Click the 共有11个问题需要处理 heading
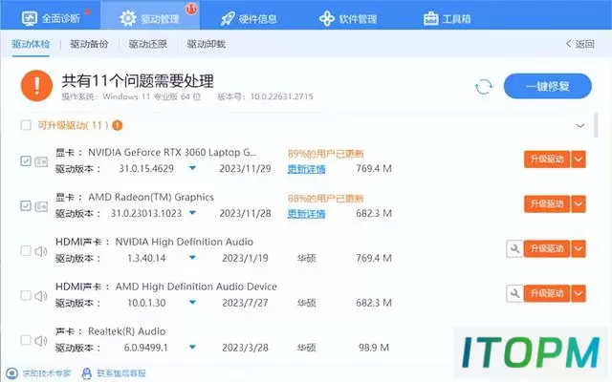This screenshot has width=612, height=382. point(138,81)
